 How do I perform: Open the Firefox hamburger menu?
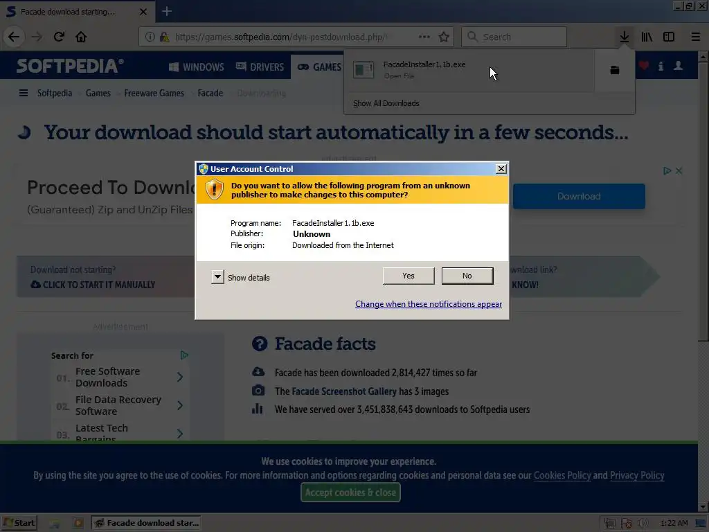(696, 37)
